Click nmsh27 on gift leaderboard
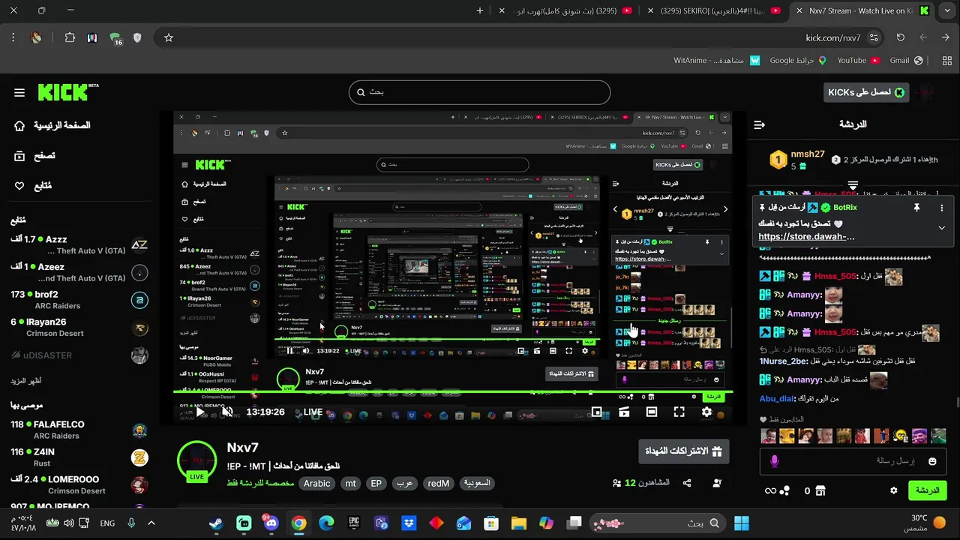 808,154
